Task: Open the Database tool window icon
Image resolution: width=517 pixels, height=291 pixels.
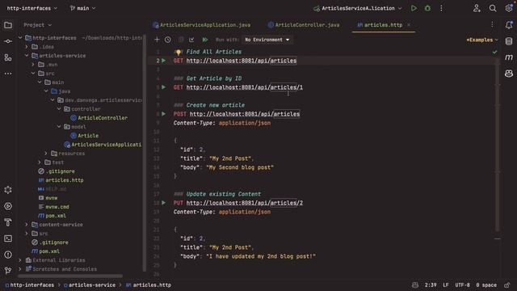Action: (509, 41)
